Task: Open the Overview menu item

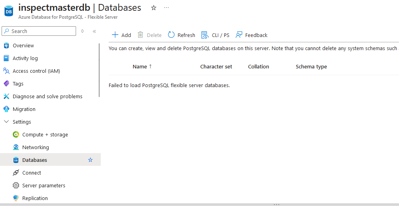Action: click(x=23, y=45)
